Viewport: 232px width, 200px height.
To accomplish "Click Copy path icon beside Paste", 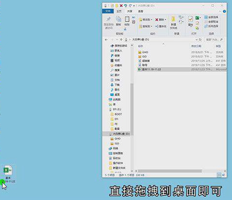I will [x=133, y=18].
